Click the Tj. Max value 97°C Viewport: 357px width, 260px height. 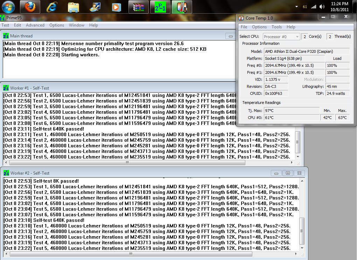tap(292, 111)
